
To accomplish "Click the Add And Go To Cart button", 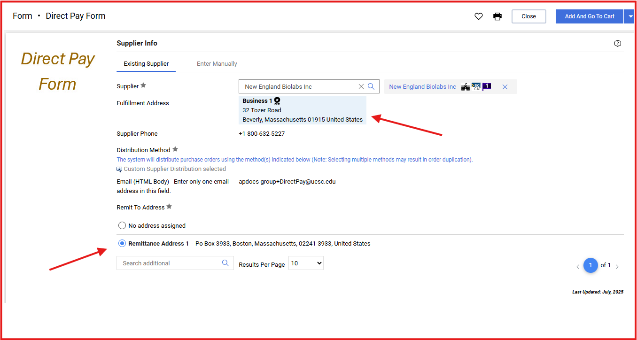I will pos(589,16).
